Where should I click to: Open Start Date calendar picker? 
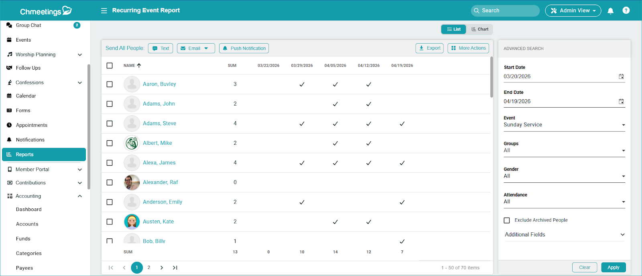[621, 76]
